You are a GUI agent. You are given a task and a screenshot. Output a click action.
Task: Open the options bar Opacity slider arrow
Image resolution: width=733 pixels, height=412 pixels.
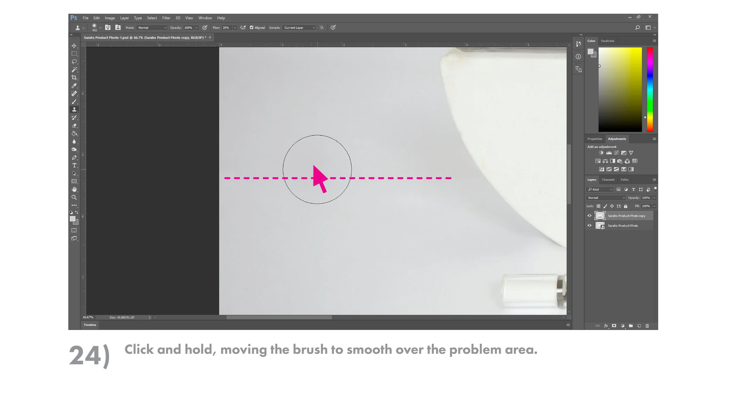196,28
